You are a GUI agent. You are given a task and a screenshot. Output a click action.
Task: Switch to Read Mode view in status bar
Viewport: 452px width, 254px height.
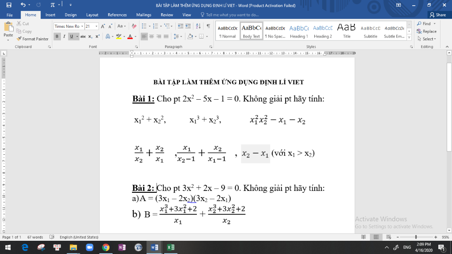364,237
